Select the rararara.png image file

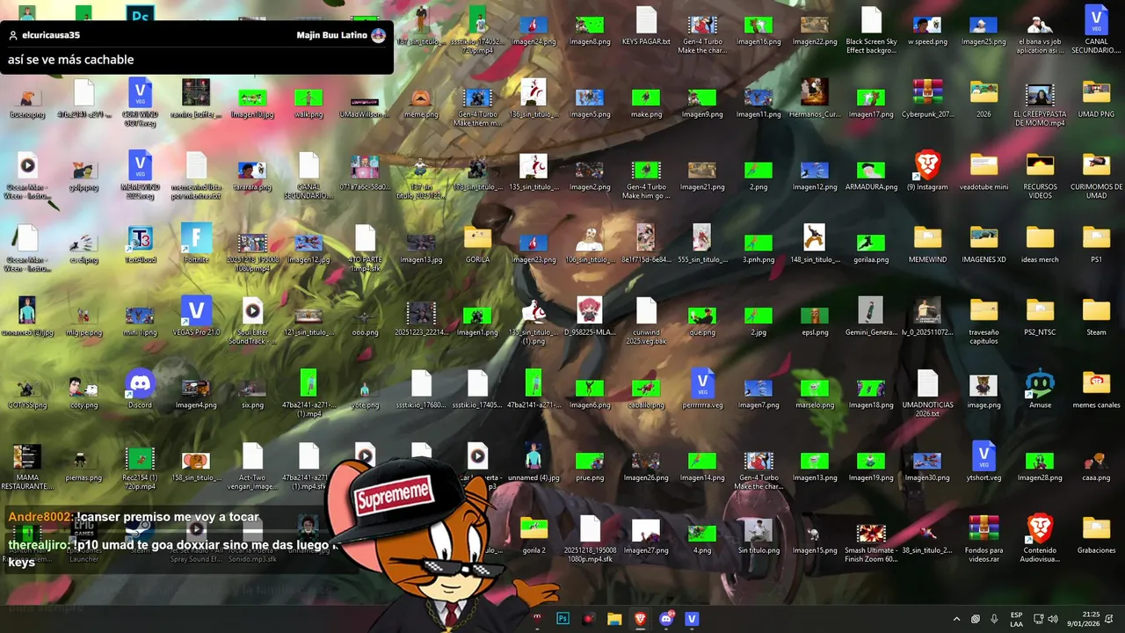point(252,171)
